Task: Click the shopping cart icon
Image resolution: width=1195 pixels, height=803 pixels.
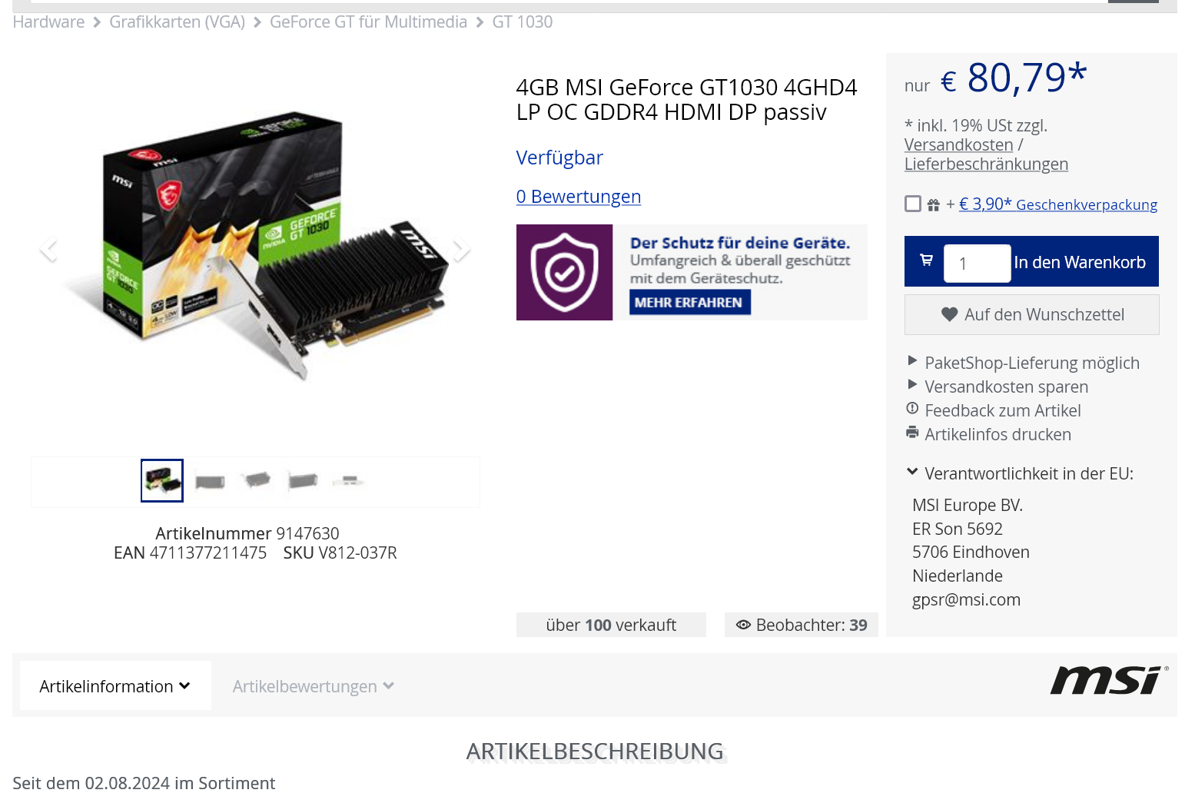Action: pos(926,260)
